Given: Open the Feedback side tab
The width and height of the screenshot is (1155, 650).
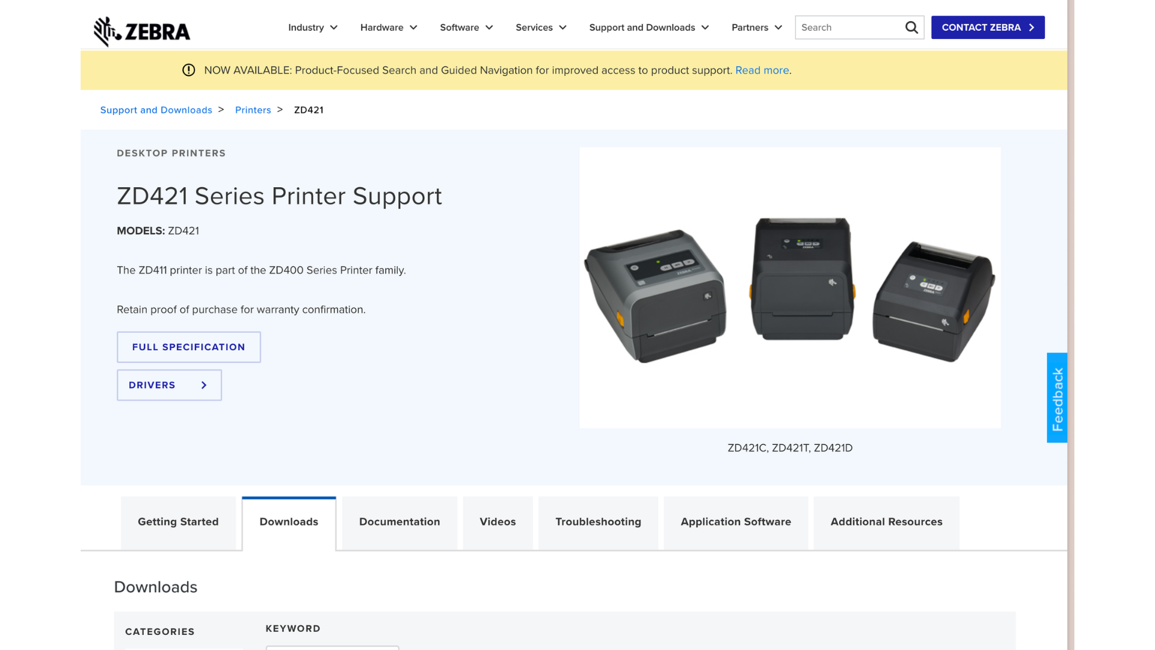Looking at the screenshot, I should tap(1057, 398).
